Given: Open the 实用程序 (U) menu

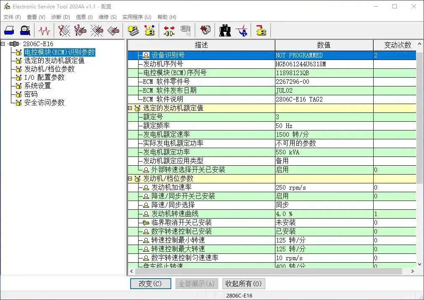Looking at the screenshot, I should [x=137, y=17].
